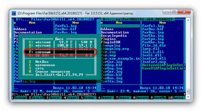Viewport: 202px width, 111px height.
Task: Select Addons folder in right panel
Action: coord(107,29)
